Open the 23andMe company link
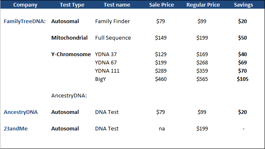Viewport: 265px width, 149px height. click(16, 129)
